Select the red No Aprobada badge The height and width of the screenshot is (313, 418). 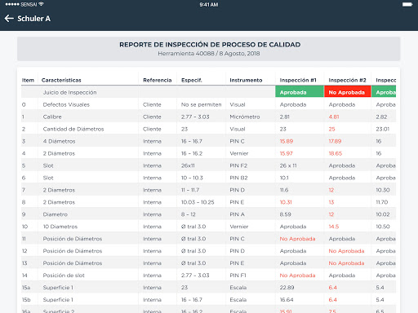pos(347,91)
